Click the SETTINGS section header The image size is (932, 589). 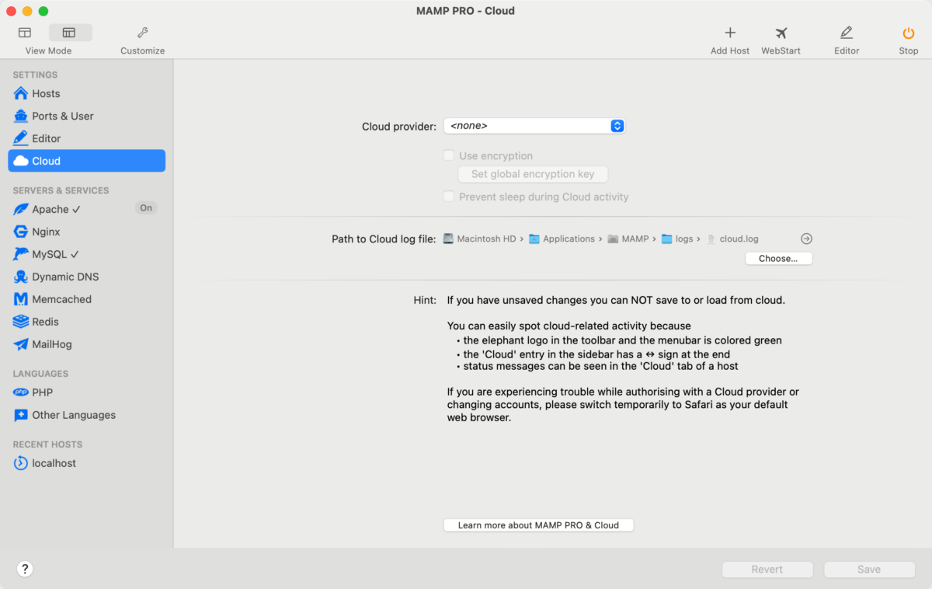click(x=35, y=75)
